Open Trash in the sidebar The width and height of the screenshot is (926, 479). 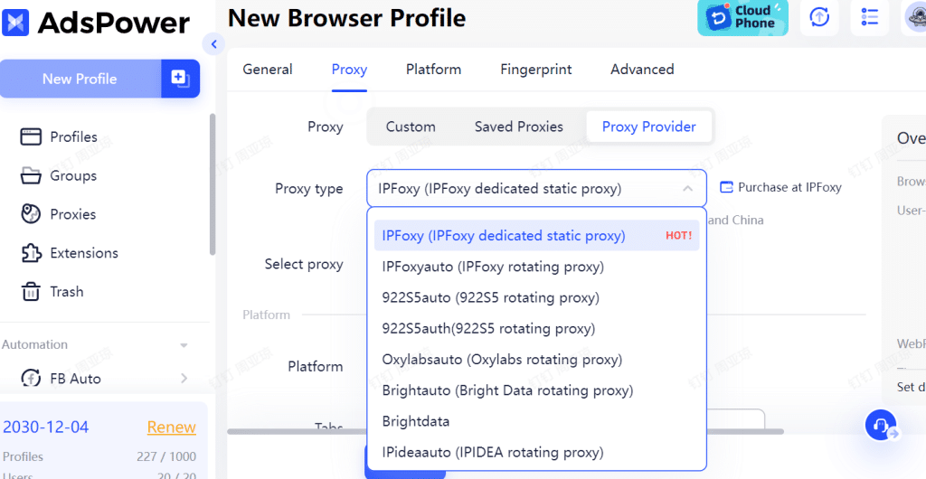[x=67, y=291]
